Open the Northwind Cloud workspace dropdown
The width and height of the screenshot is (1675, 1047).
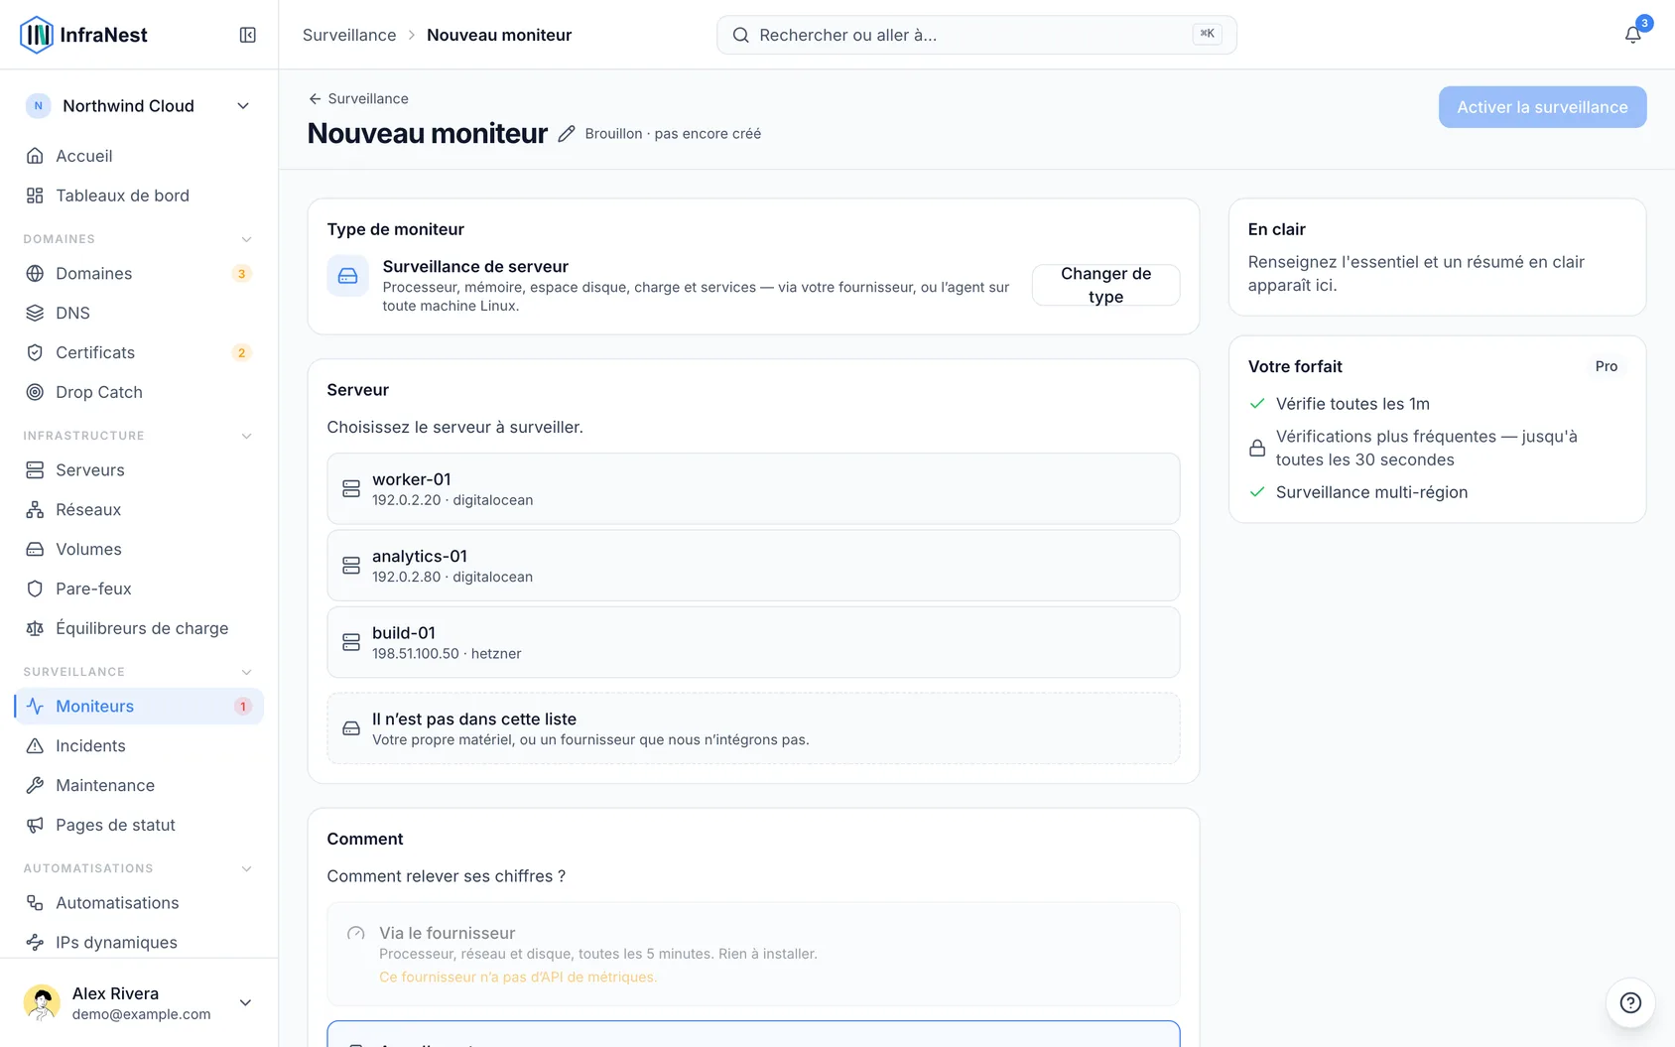click(139, 106)
